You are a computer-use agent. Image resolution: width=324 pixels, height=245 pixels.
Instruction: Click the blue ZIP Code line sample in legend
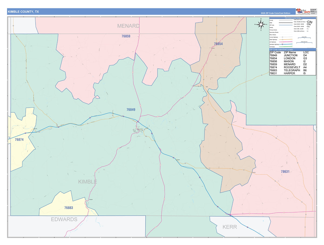tap(286, 25)
